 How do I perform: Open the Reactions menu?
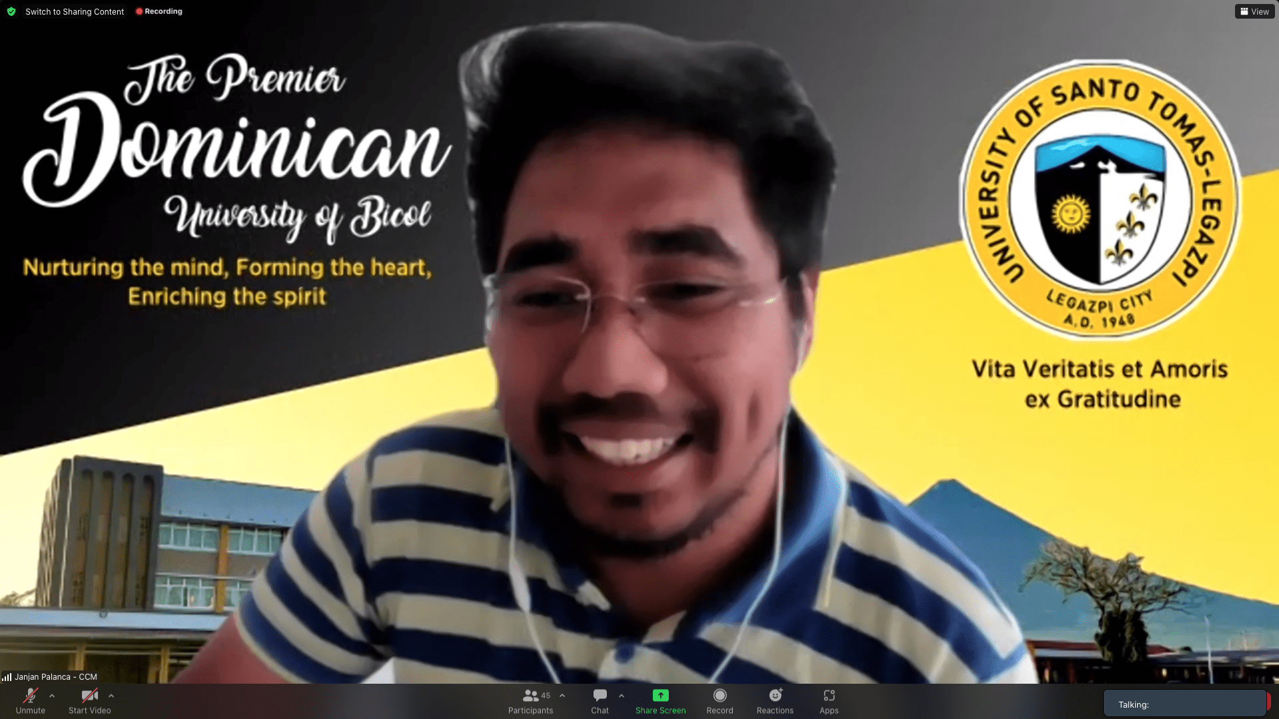tap(775, 700)
